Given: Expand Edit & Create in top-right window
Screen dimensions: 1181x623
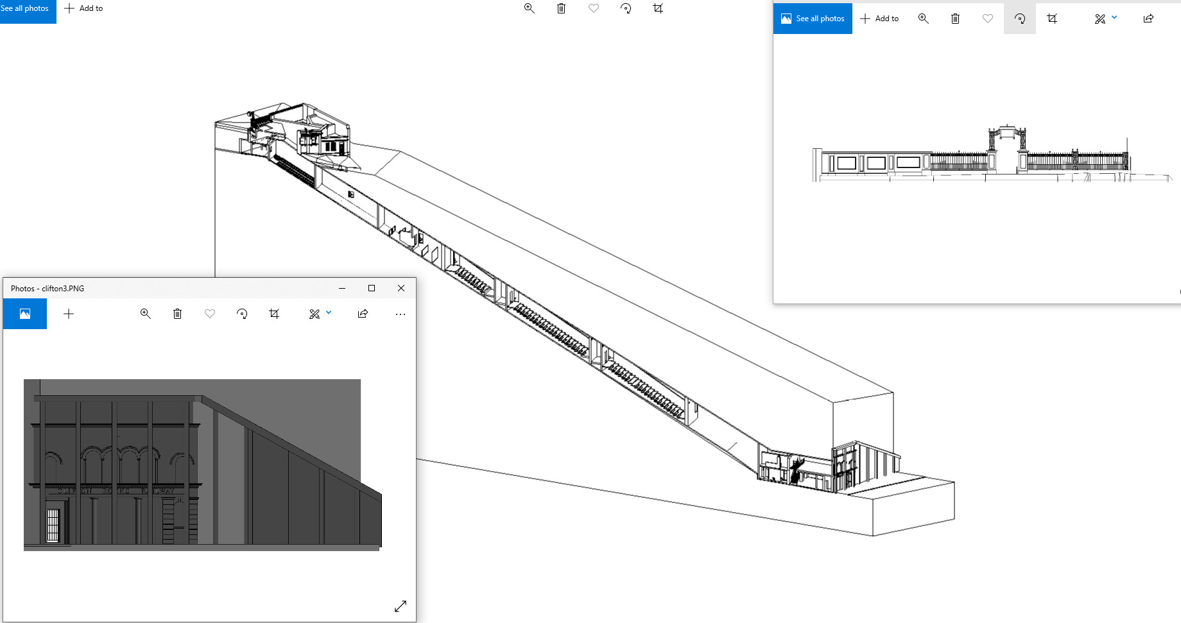Looking at the screenshot, I should [x=1105, y=19].
